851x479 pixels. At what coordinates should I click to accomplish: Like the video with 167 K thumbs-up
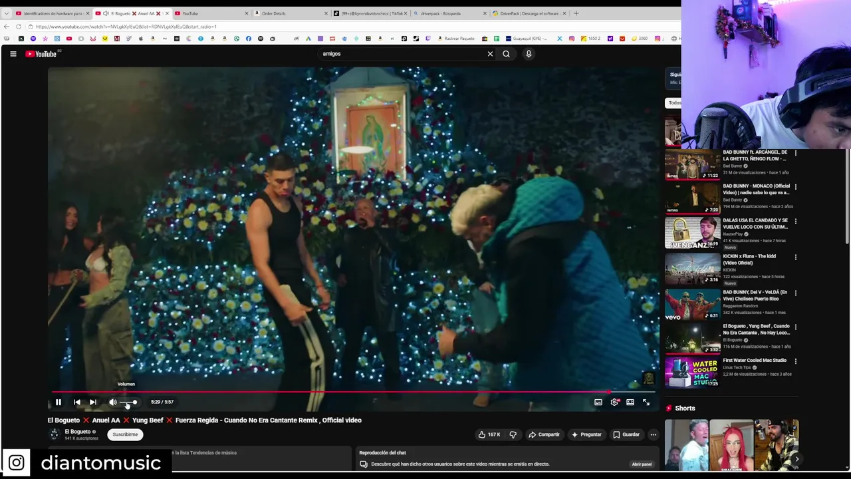[x=489, y=434]
